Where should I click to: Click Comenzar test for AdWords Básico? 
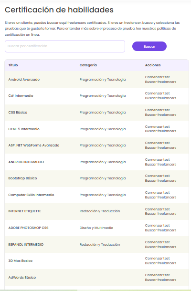(x=158, y=275)
